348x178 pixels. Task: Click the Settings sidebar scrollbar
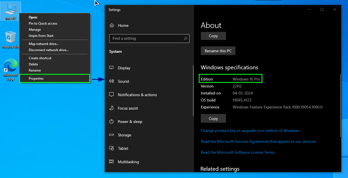tap(193, 91)
